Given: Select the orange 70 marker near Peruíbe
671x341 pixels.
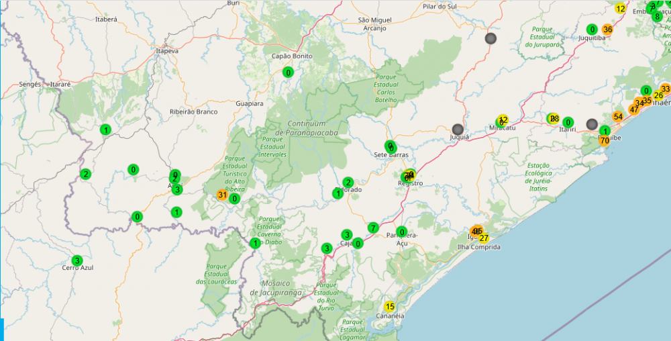Looking at the screenshot, I should tap(605, 141).
